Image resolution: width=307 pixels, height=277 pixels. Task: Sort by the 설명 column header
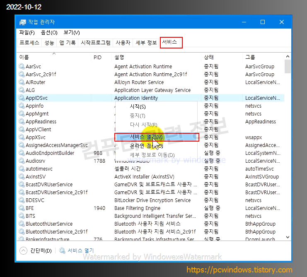(156, 57)
